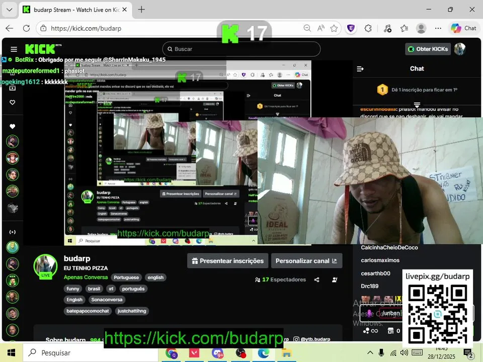Image resolution: width=483 pixels, height=362 pixels.
Task: Open the following heart icon in sidebar
Action: pos(12,126)
